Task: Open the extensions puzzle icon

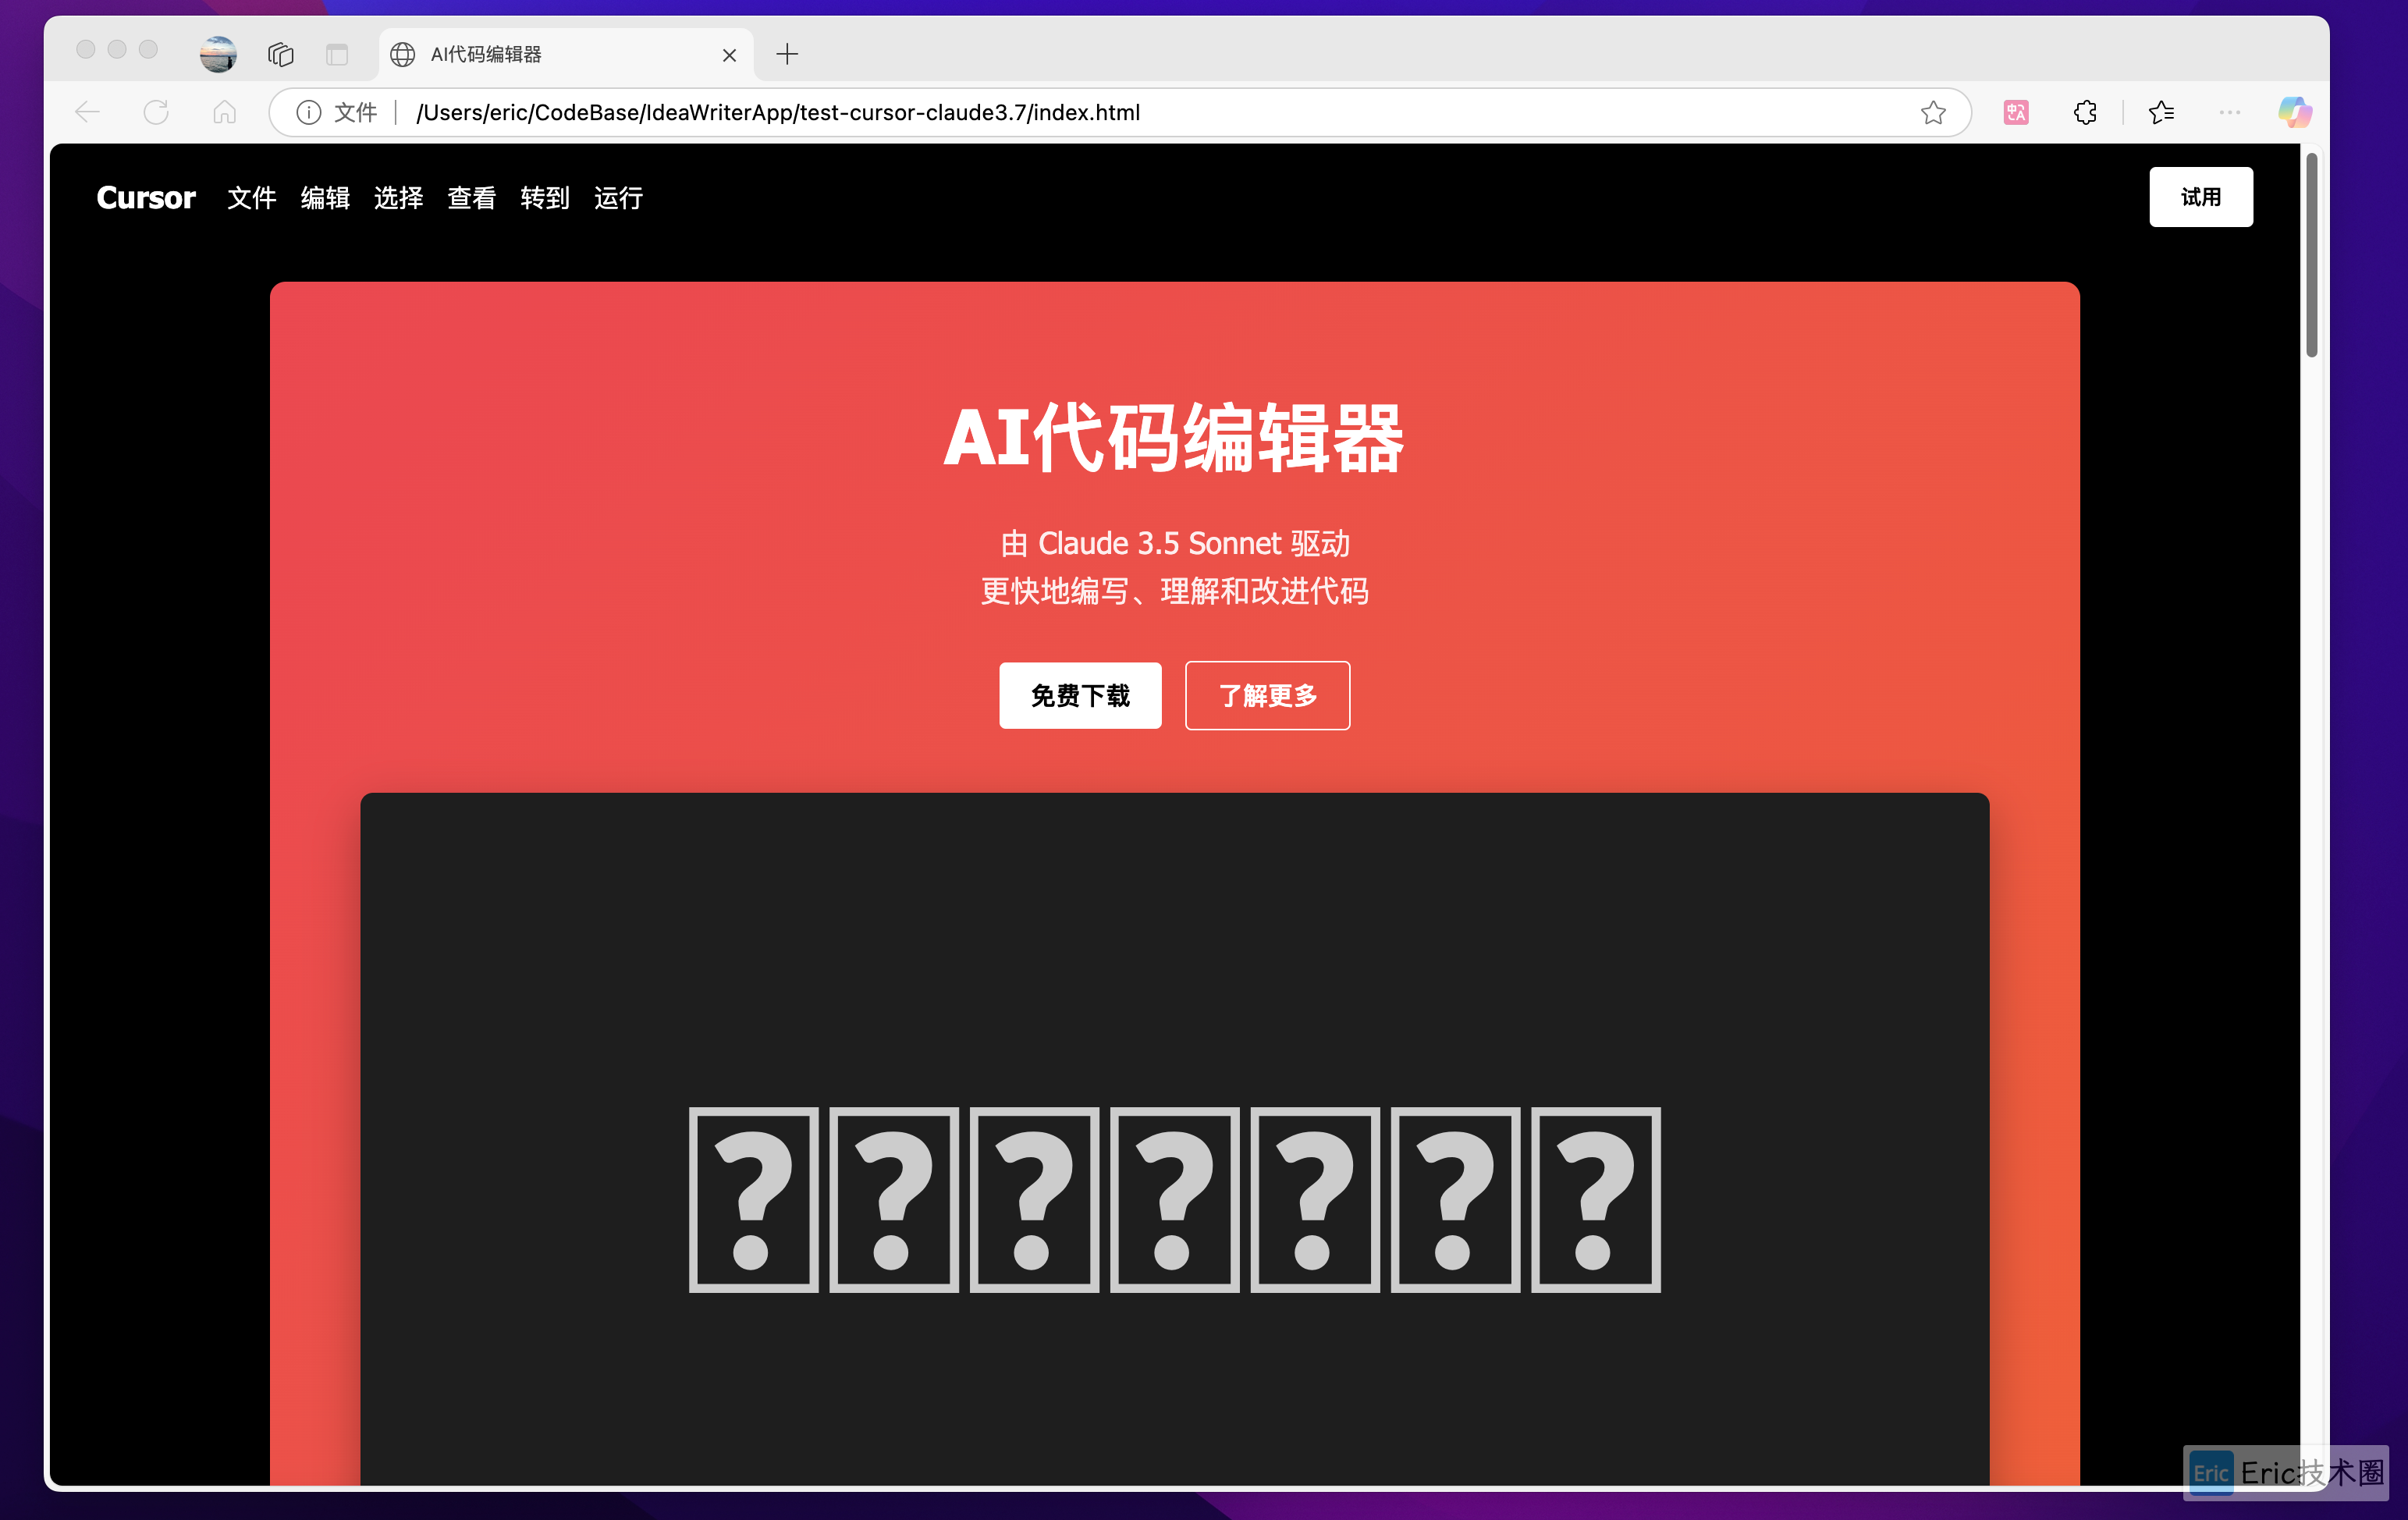Action: click(2085, 112)
